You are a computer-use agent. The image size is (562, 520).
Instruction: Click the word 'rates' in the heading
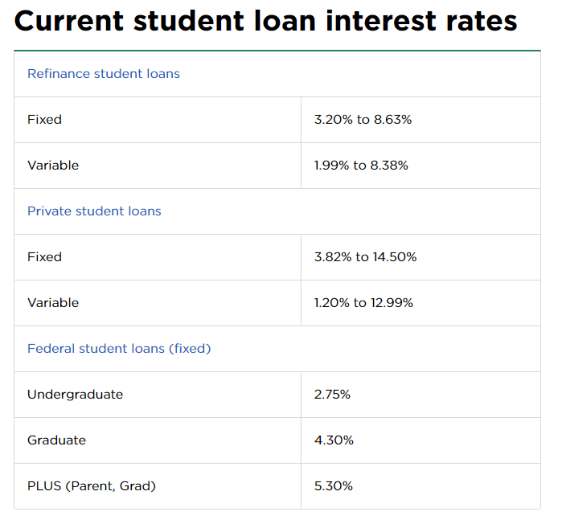482,23
